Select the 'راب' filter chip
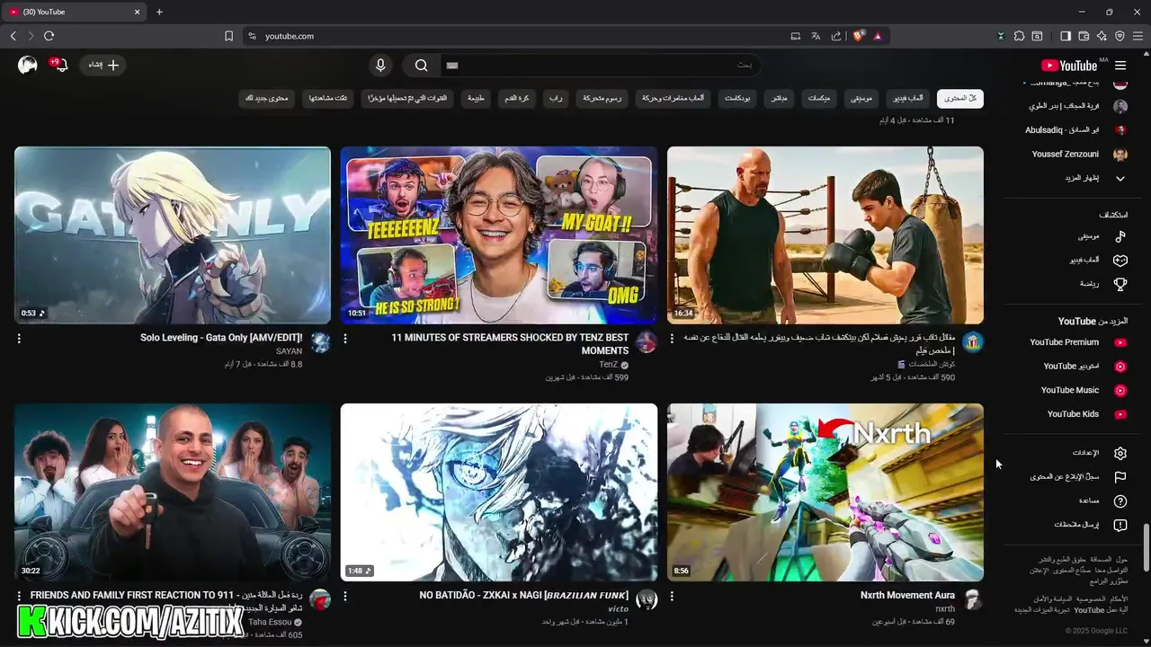The image size is (1151, 647). pyautogui.click(x=558, y=98)
